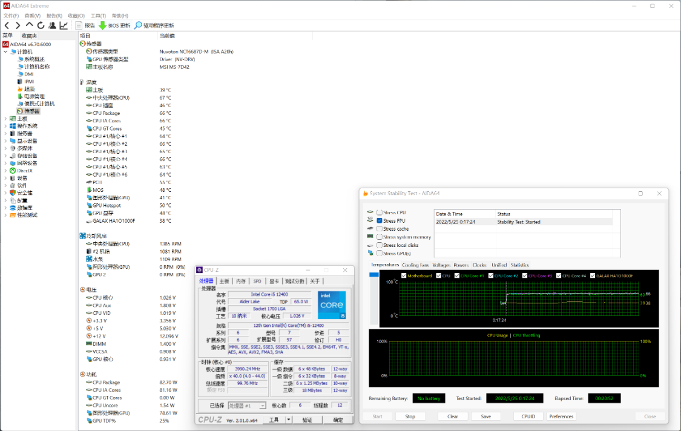681x431 pixels.
Task: Open the line graph icon in toolbar
Action: click(64, 25)
